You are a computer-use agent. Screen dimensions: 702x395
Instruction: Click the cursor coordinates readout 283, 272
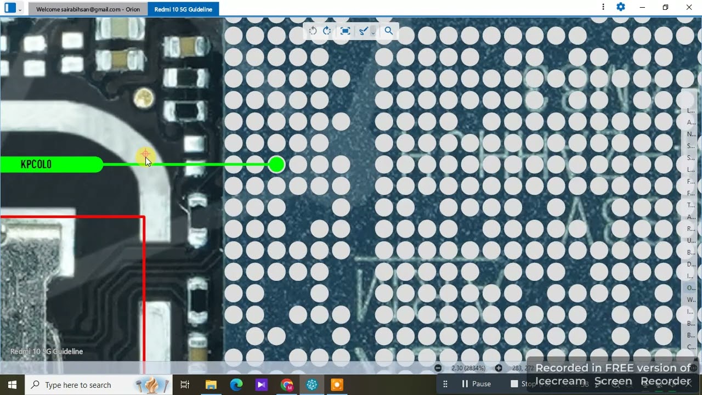tap(522, 368)
